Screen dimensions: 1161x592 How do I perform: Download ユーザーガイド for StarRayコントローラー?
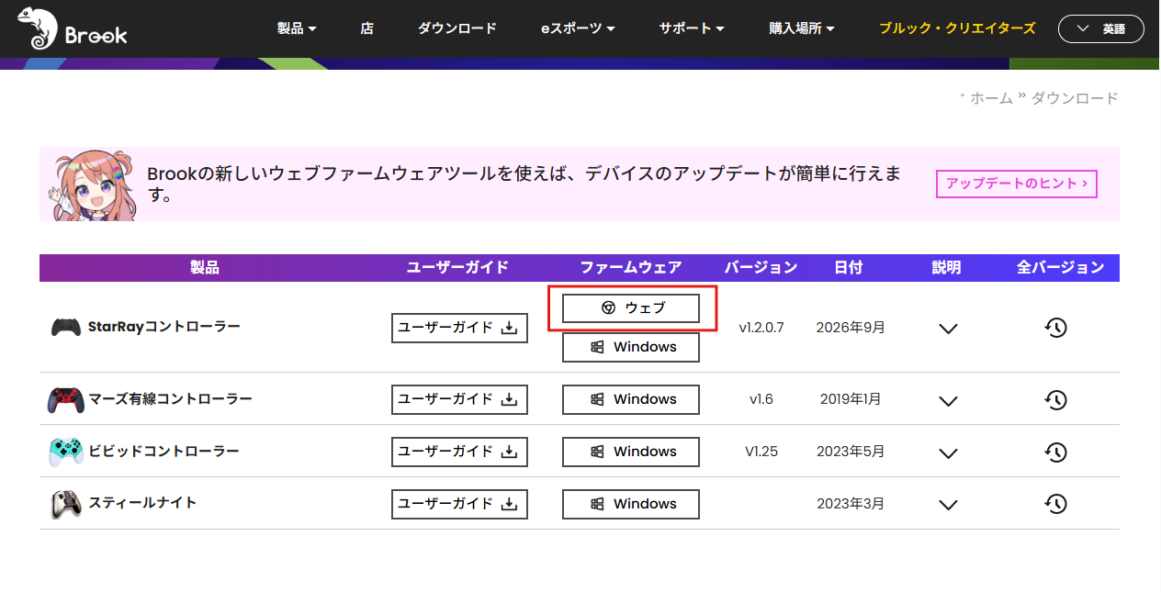pos(459,328)
